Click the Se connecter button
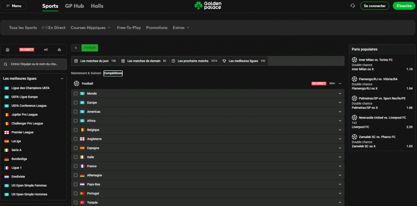 tap(374, 6)
